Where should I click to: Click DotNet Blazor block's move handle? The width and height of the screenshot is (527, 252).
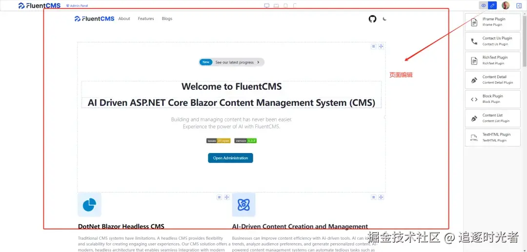226,197
